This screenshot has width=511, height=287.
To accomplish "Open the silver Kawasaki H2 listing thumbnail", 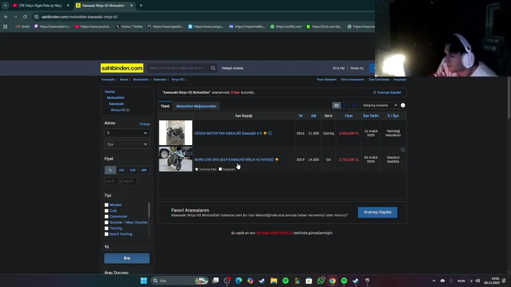I will coord(176,133).
